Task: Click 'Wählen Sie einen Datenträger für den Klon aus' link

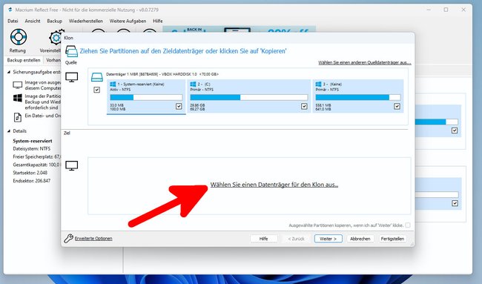Action: tap(274, 185)
